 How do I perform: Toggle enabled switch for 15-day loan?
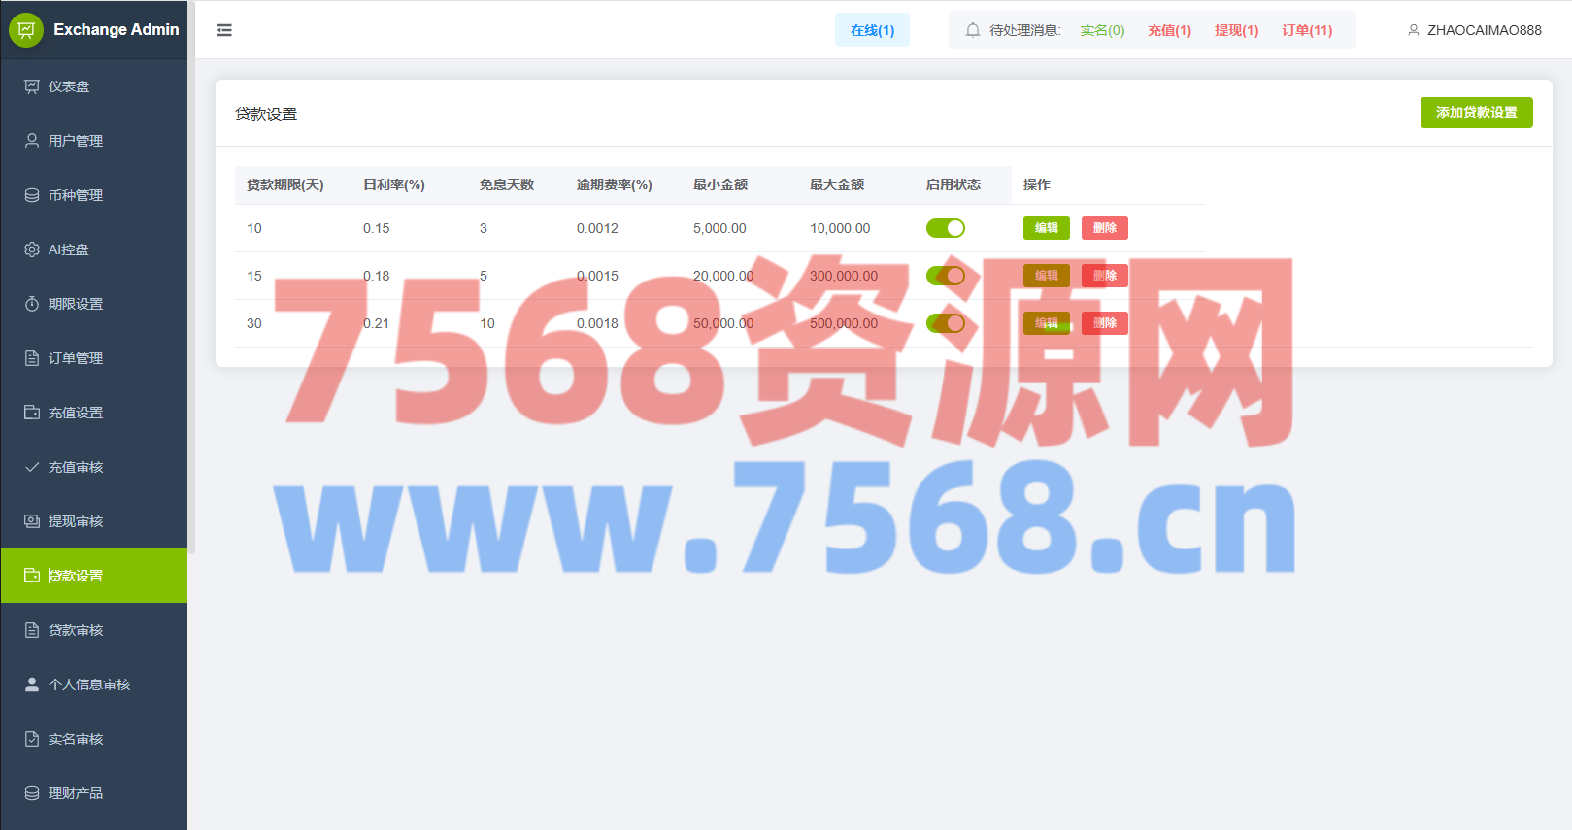click(x=945, y=276)
